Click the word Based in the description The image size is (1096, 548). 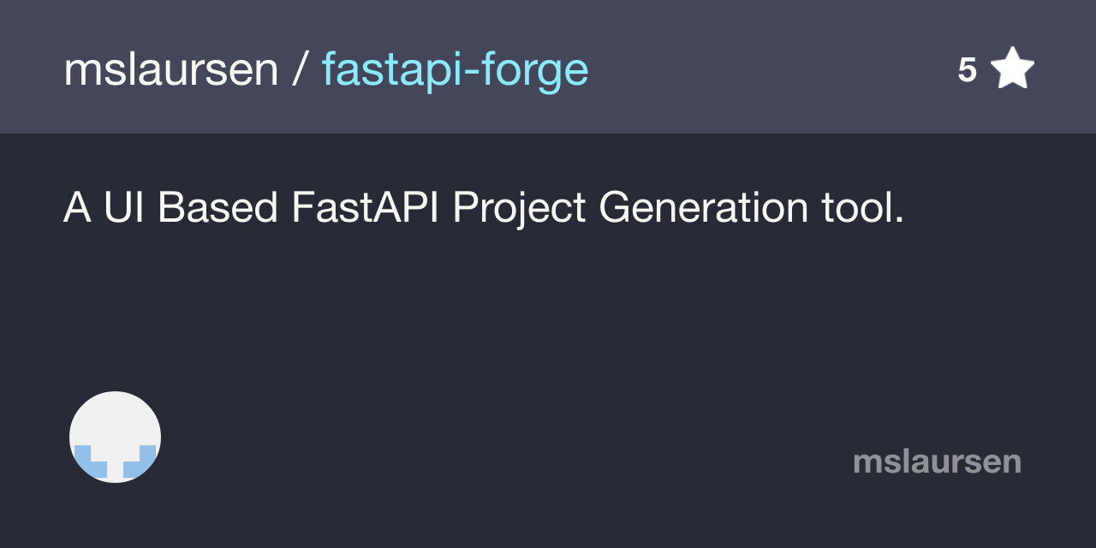coord(218,208)
